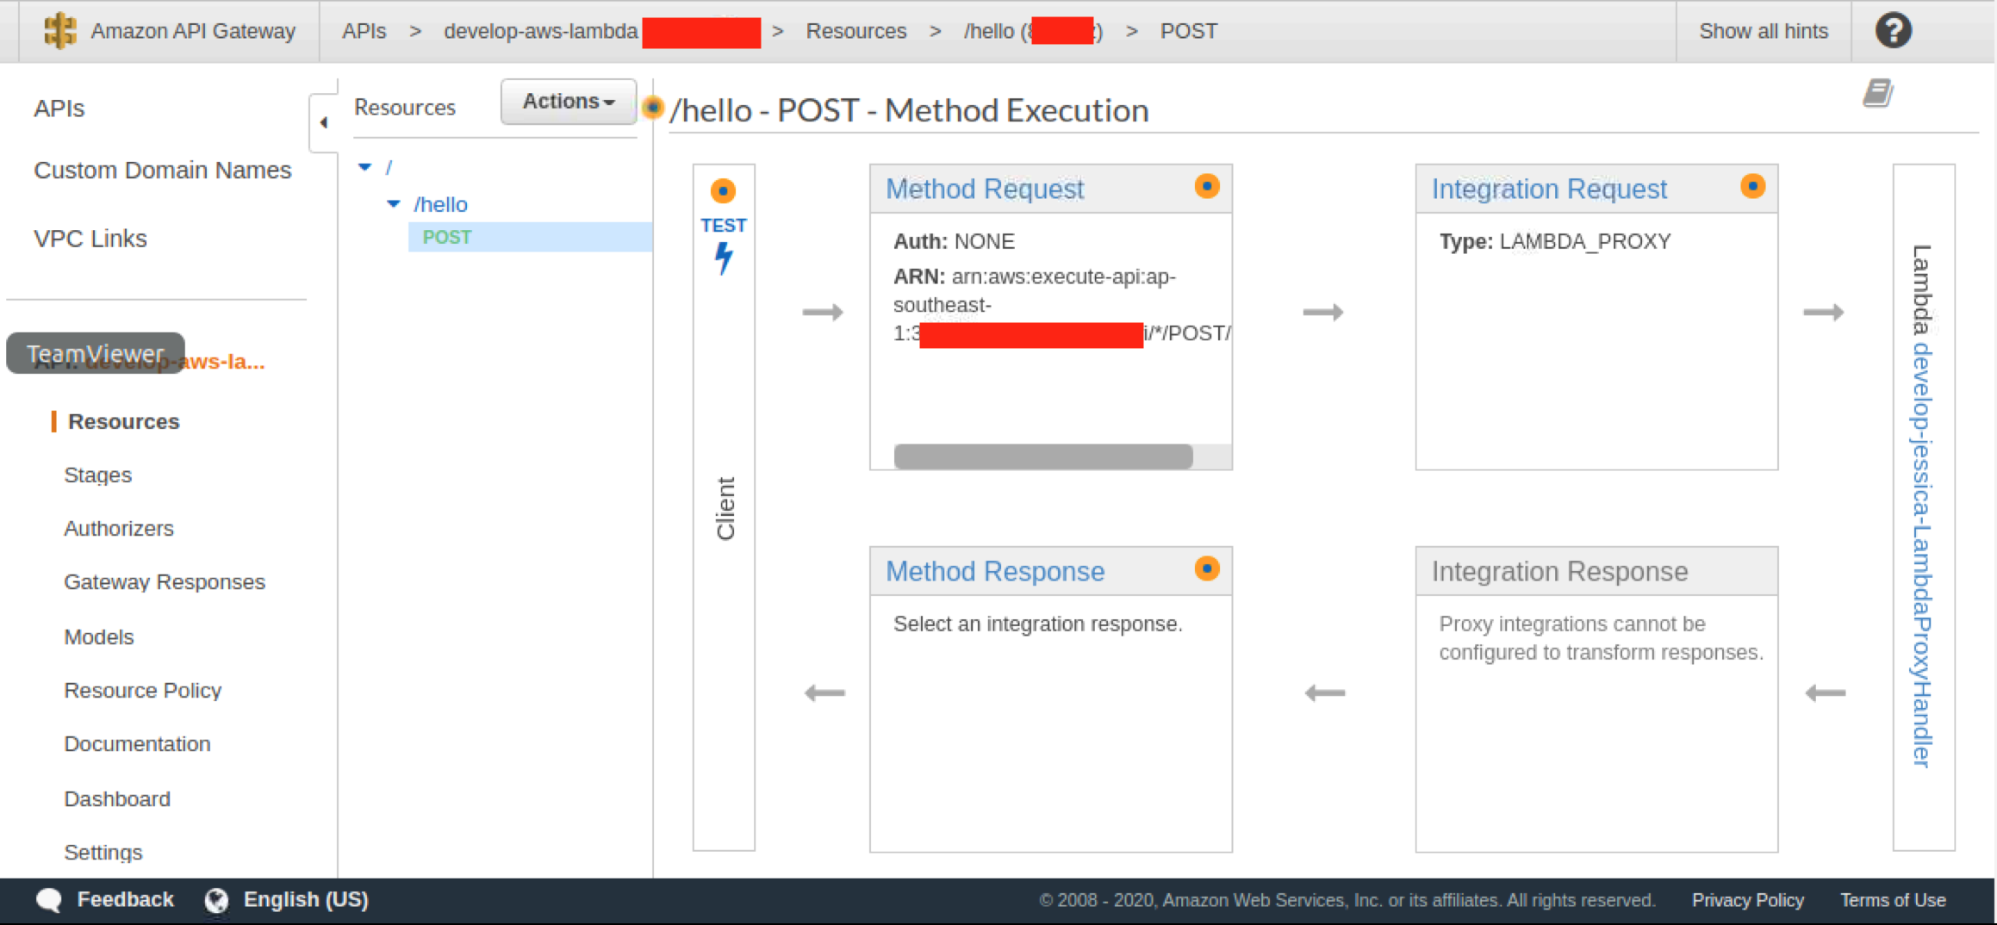The image size is (1997, 925).
Task: Click the TeamViewer overlay label
Action: point(95,353)
